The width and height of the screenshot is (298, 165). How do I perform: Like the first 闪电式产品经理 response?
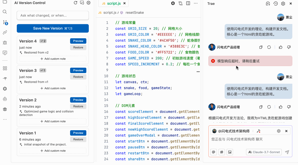(281, 47)
